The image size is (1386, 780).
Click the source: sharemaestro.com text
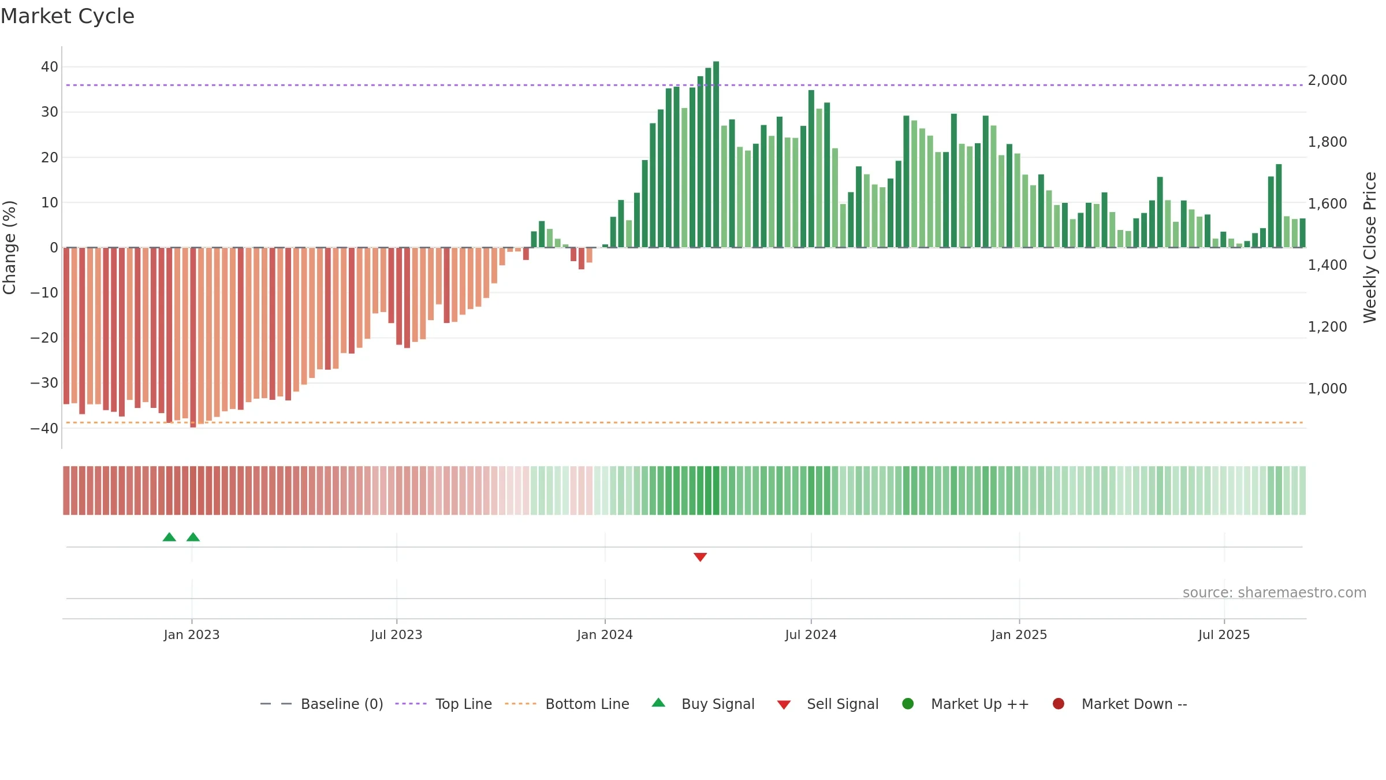[1275, 592]
